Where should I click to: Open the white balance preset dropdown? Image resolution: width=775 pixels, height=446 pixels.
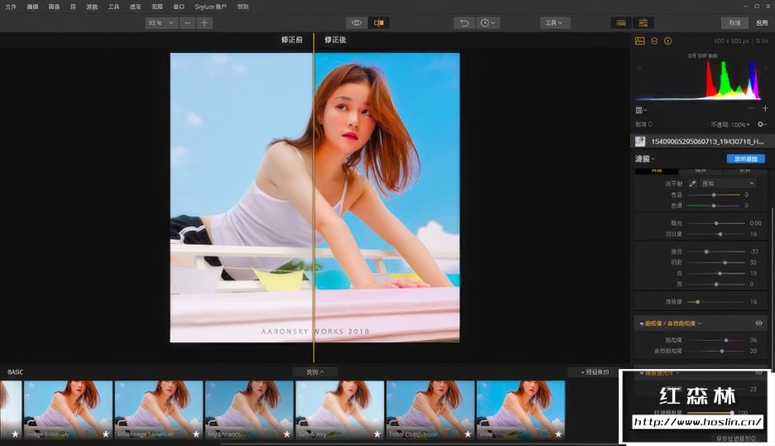click(728, 184)
